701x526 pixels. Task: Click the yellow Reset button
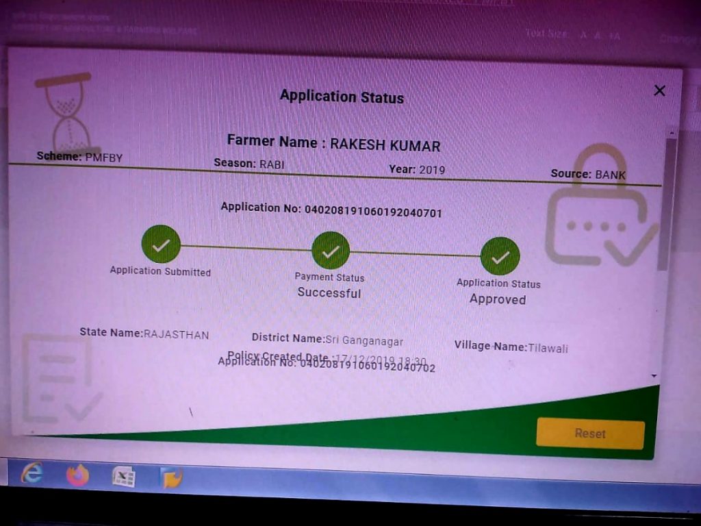[590, 434]
